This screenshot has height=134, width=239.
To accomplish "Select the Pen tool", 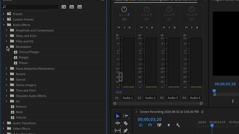I will pyautogui.click(x=125, y=131).
